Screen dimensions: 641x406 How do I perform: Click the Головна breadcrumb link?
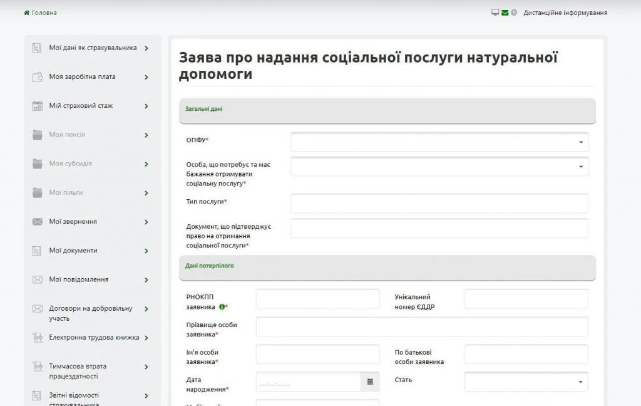[x=44, y=13]
